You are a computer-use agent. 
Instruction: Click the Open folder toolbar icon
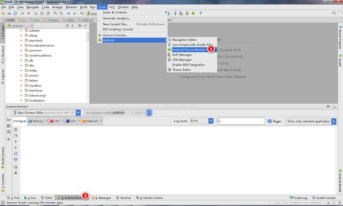[x=3, y=13]
